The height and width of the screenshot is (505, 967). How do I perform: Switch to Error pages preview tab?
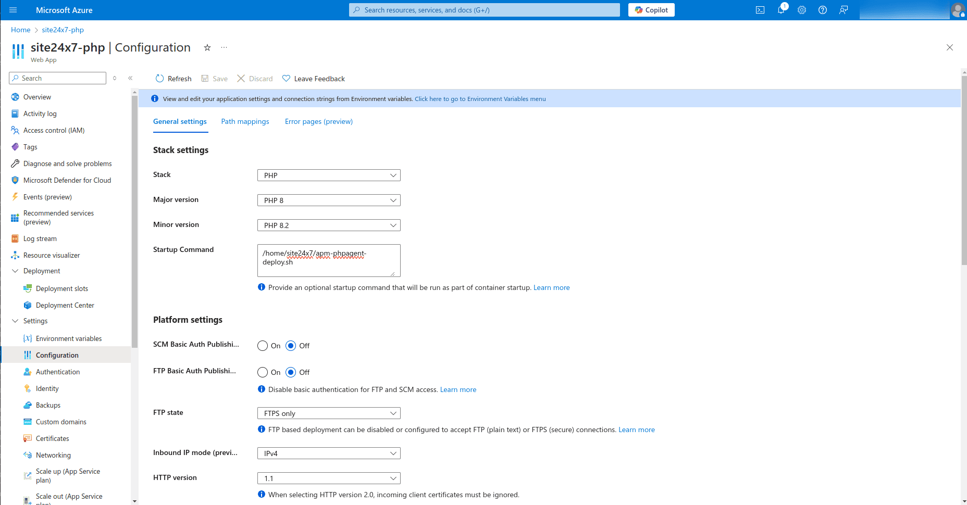tap(318, 121)
